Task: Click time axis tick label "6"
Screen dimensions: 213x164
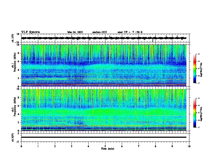Action: pyautogui.click(x=122, y=146)
